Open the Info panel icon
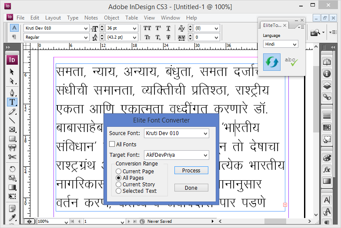This screenshot has width=341, height=228. (x=327, y=74)
